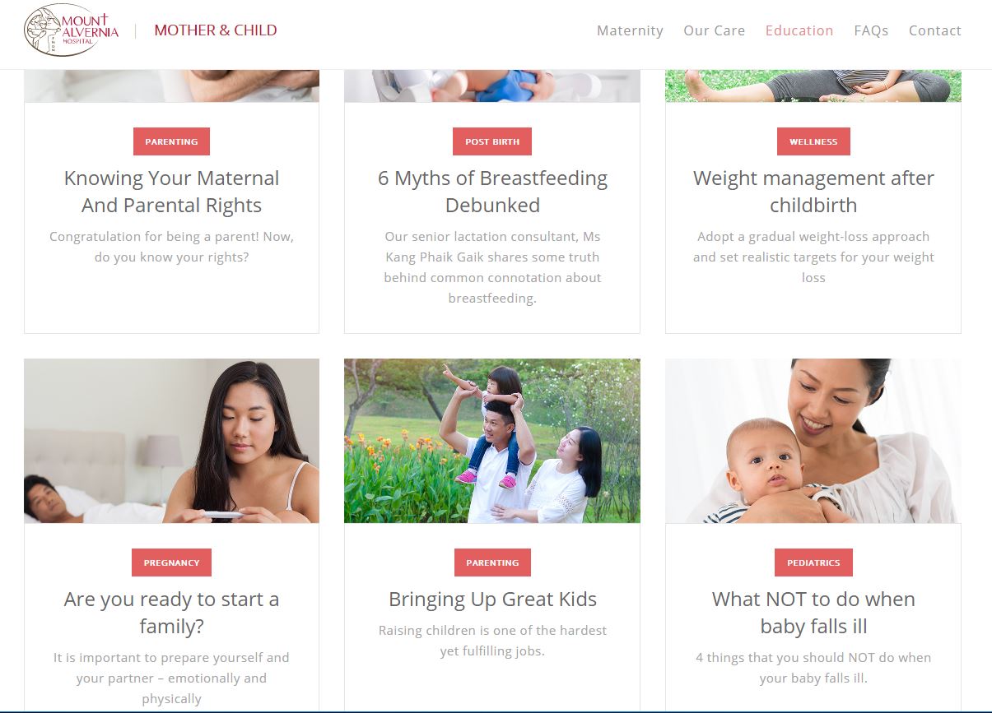Viewport: 992px width, 713px height.
Task: Click the WELLNESS category tag
Action: pos(813,141)
